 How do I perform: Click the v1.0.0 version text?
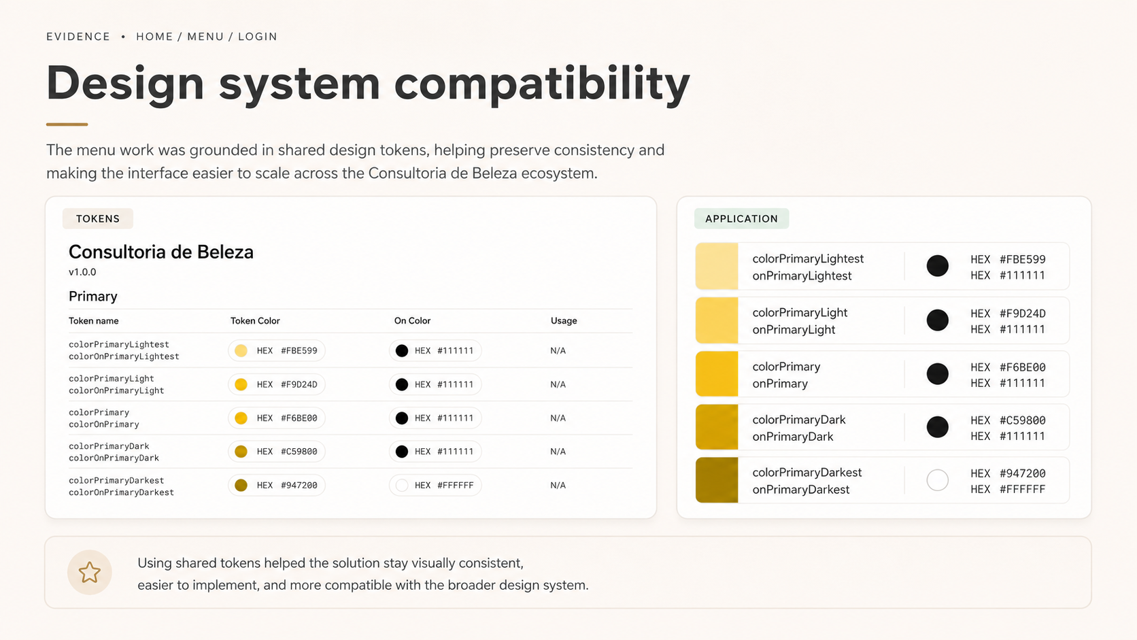click(82, 272)
